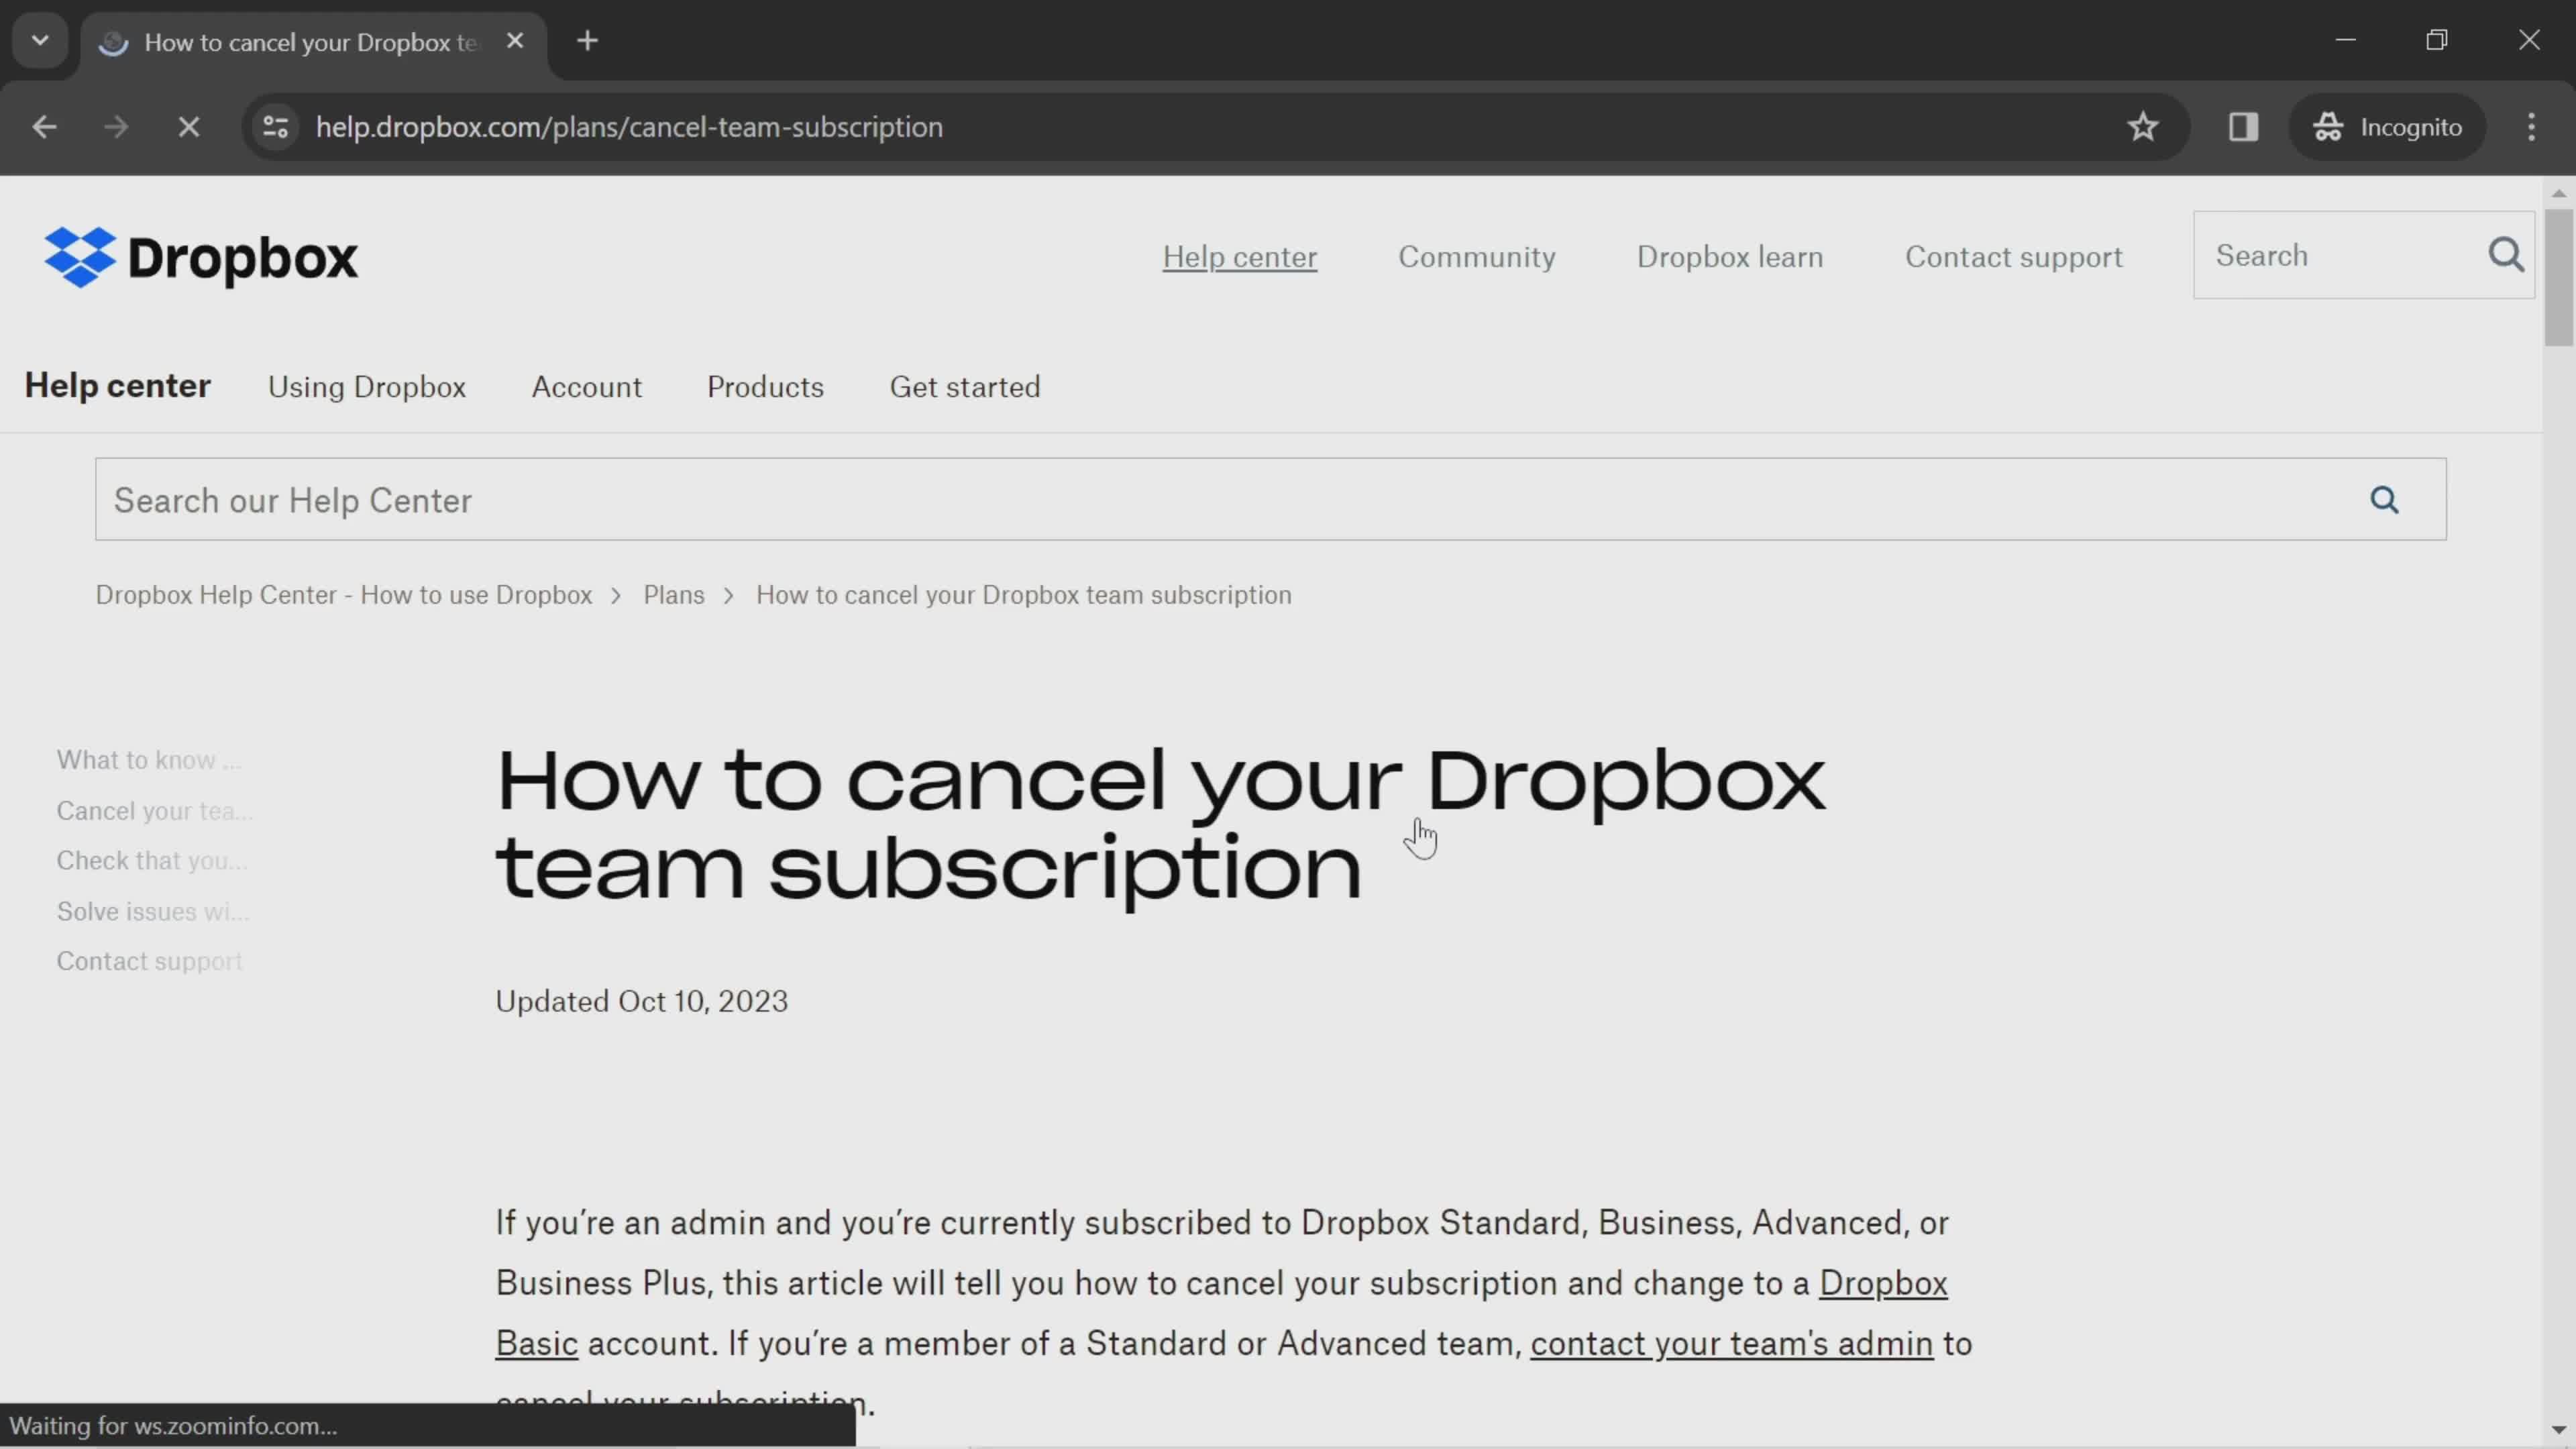Stop loading the page

click(189, 127)
